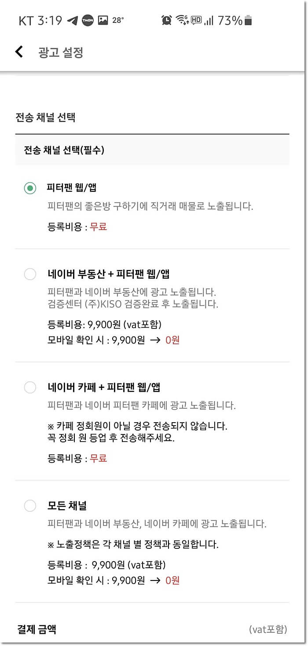308x646 pixels.
Task: Select the 피터팬 웹/앱 channel option
Action: pyautogui.click(x=30, y=187)
